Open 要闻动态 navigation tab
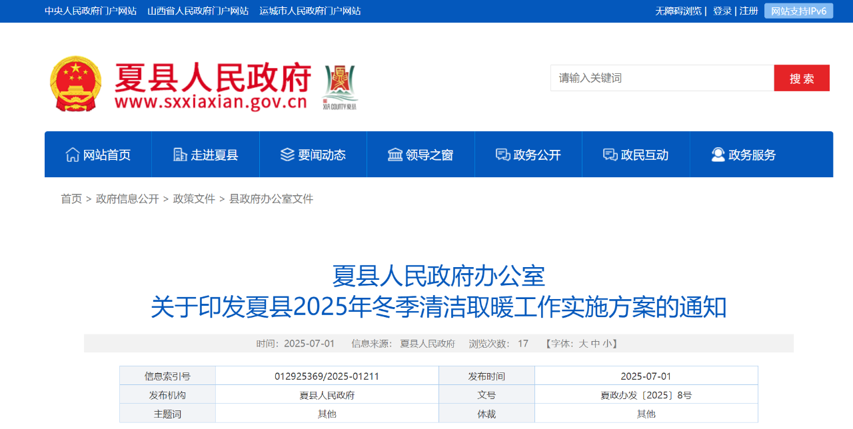The width and height of the screenshot is (853, 429). 313,155
